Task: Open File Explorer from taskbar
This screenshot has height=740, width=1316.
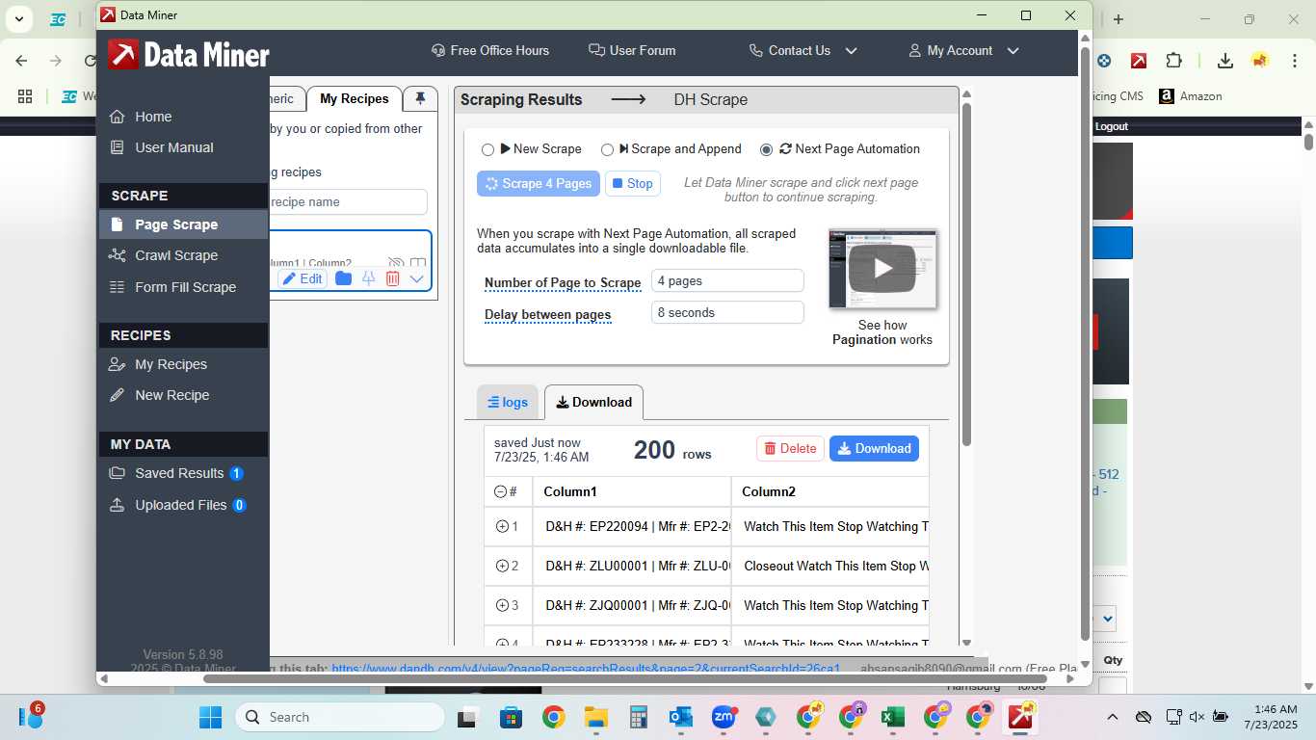Action: pos(596,717)
